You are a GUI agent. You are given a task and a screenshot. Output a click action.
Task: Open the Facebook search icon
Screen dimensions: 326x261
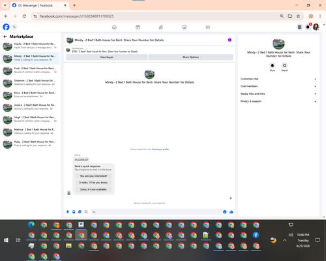tap(14, 27)
